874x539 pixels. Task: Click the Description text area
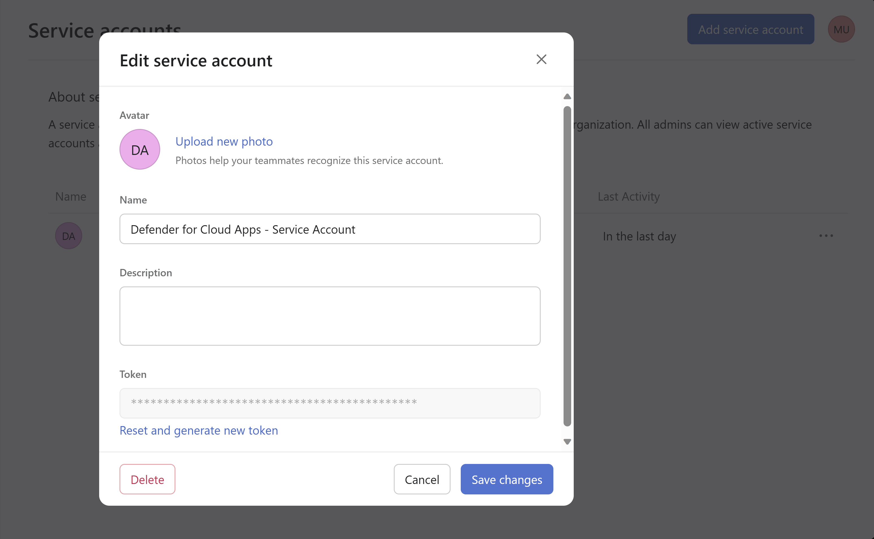coord(330,315)
